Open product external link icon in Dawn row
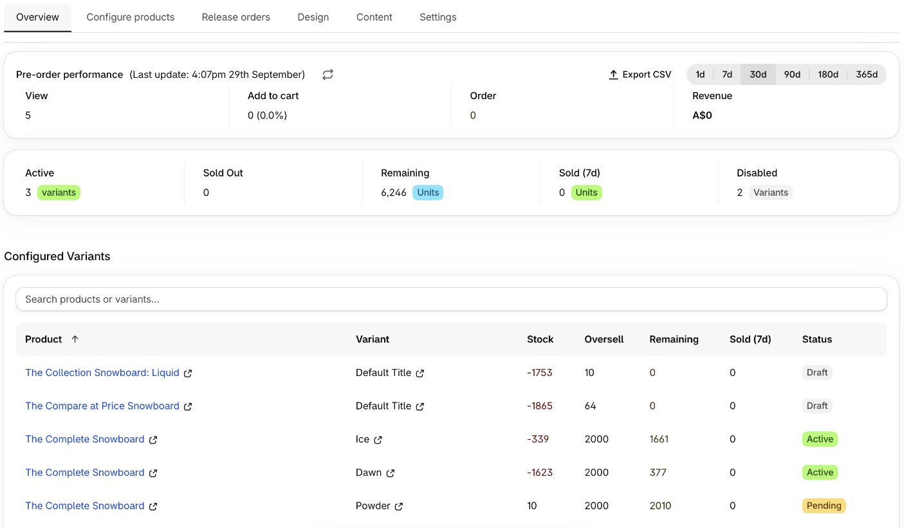 click(x=153, y=473)
